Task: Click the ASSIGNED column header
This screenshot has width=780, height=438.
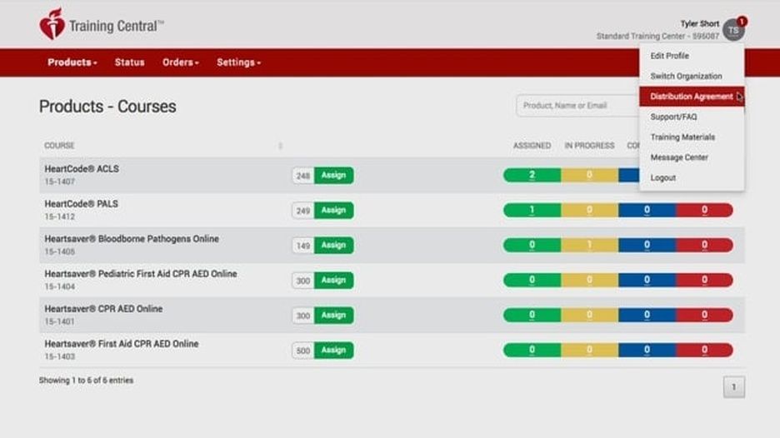Action: (532, 146)
